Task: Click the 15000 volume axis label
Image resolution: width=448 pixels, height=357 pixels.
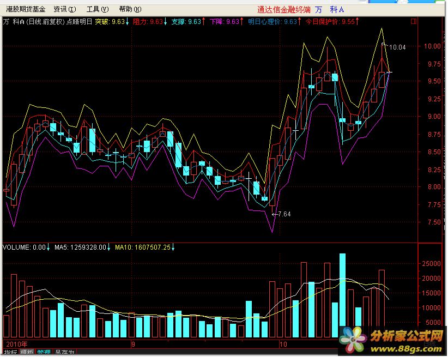Action: tap(431, 293)
